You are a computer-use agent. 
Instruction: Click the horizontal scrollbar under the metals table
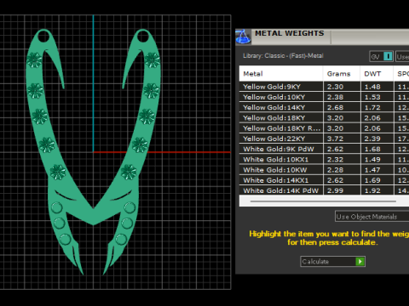click(x=323, y=201)
